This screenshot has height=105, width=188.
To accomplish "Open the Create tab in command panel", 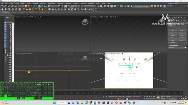I will [x=169, y=17].
